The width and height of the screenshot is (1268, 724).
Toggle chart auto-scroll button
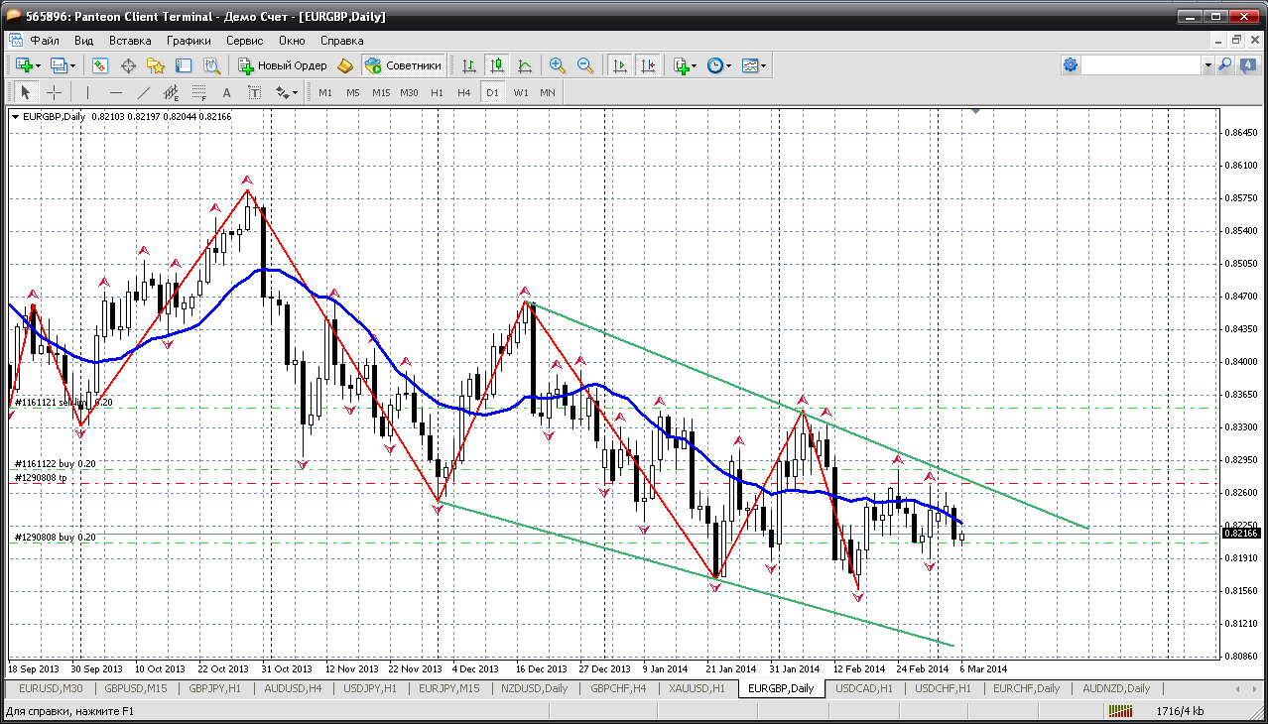coord(620,65)
